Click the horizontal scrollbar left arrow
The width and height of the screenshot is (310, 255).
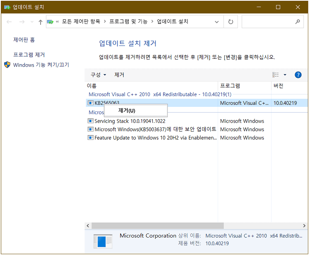pos(88,226)
